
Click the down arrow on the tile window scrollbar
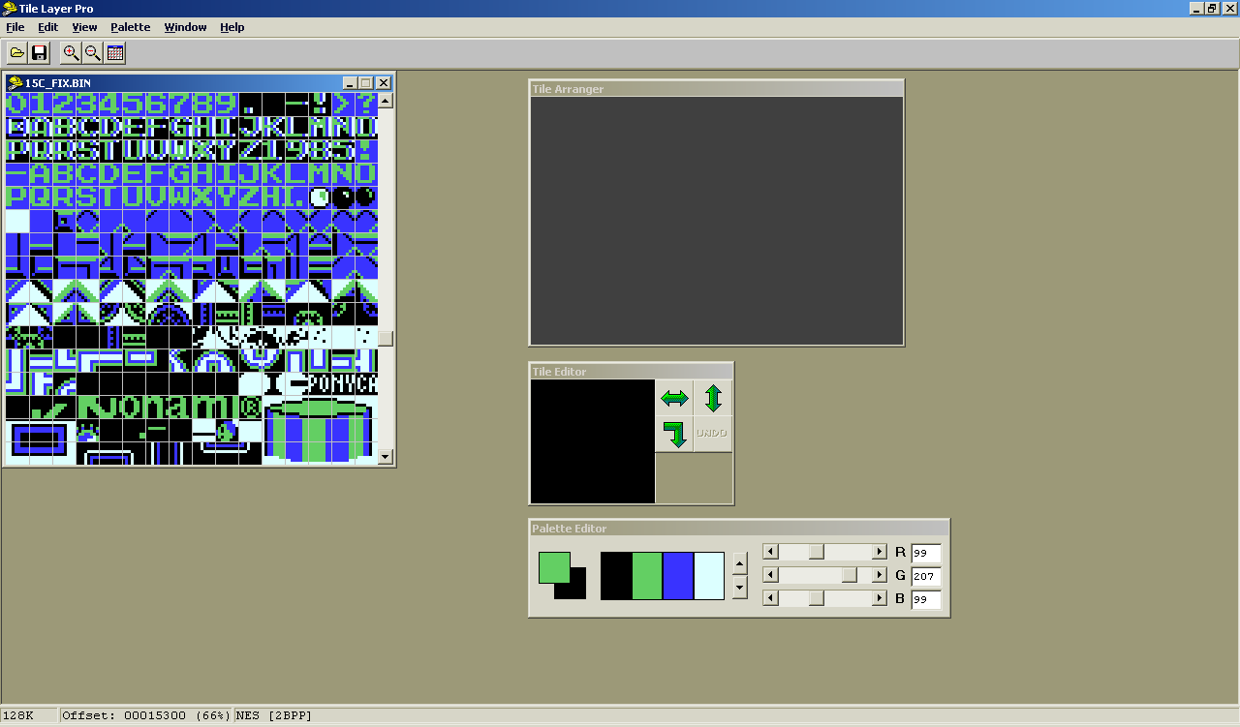pos(384,455)
